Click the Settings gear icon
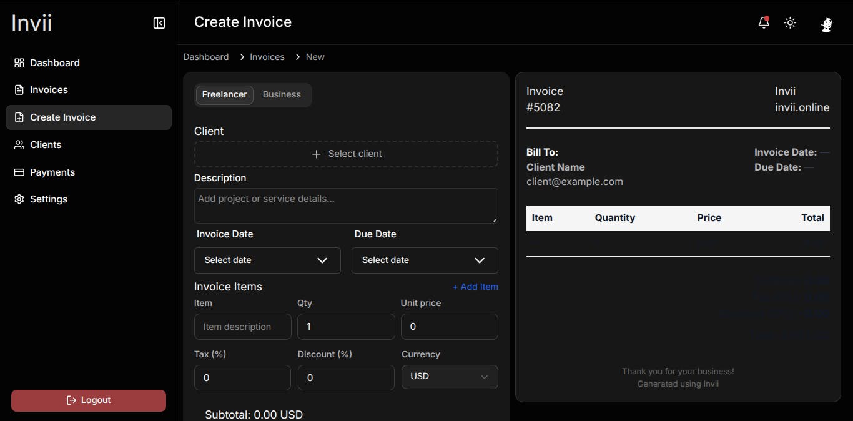Screen dimensions: 853x421 point(19,199)
